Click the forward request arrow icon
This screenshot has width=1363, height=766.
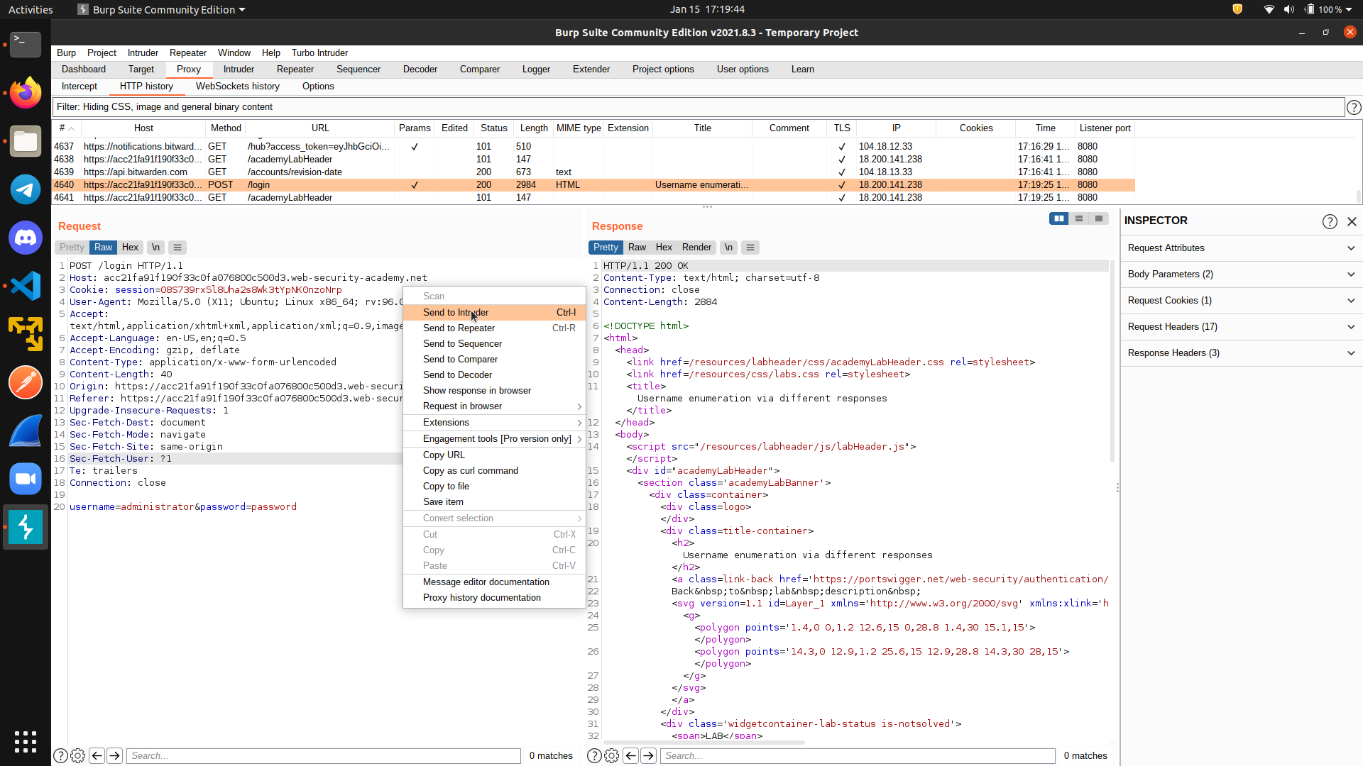click(114, 755)
